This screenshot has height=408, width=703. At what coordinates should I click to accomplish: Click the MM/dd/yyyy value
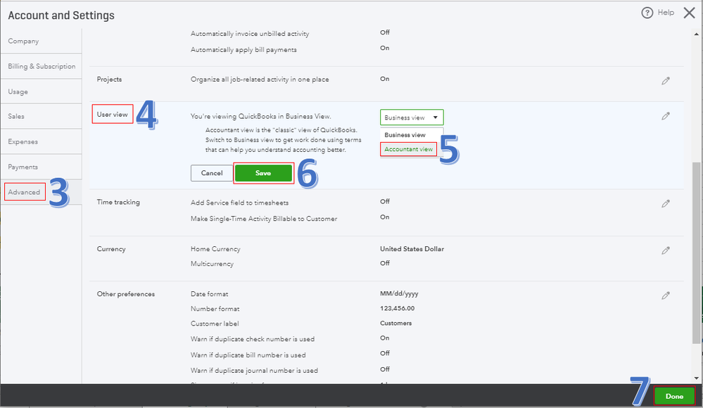point(399,293)
